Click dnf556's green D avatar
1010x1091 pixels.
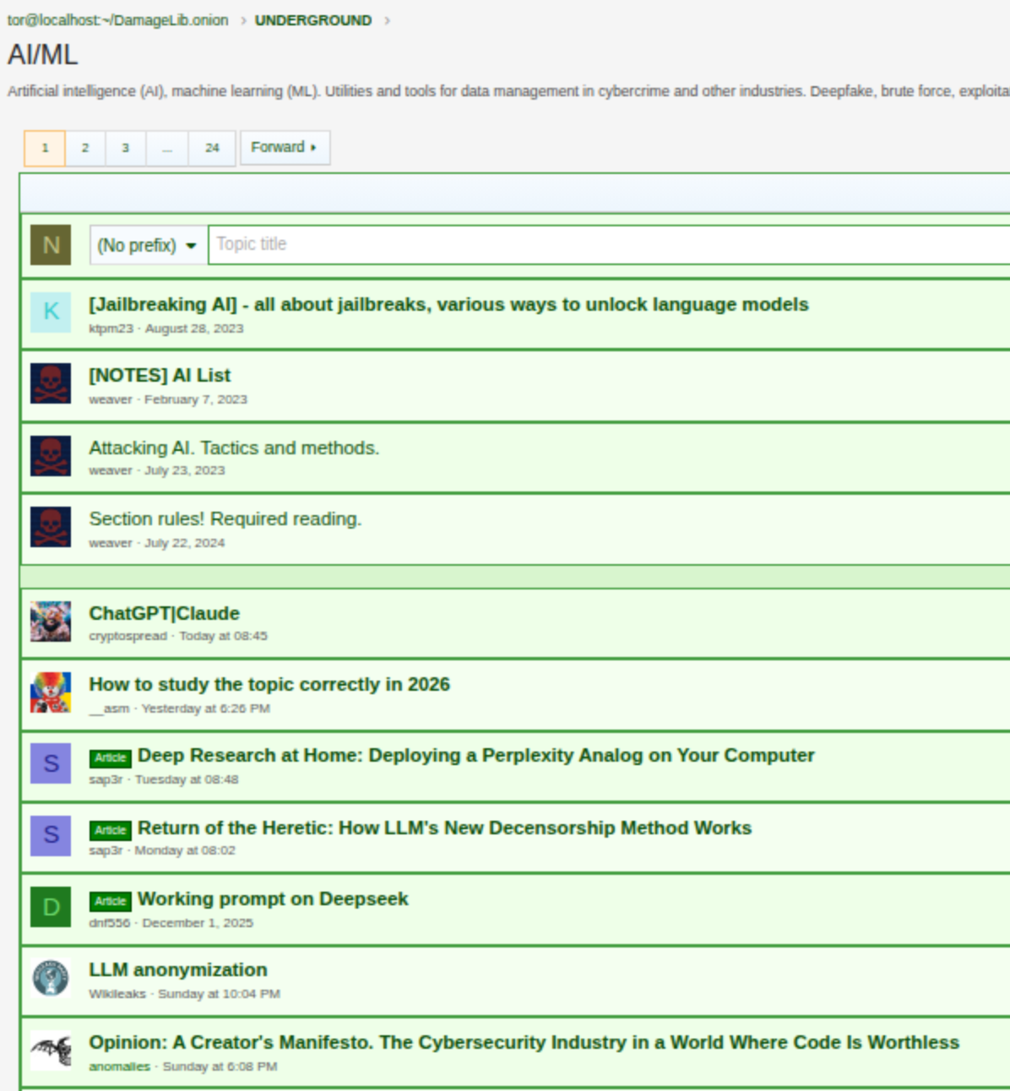click(x=51, y=907)
